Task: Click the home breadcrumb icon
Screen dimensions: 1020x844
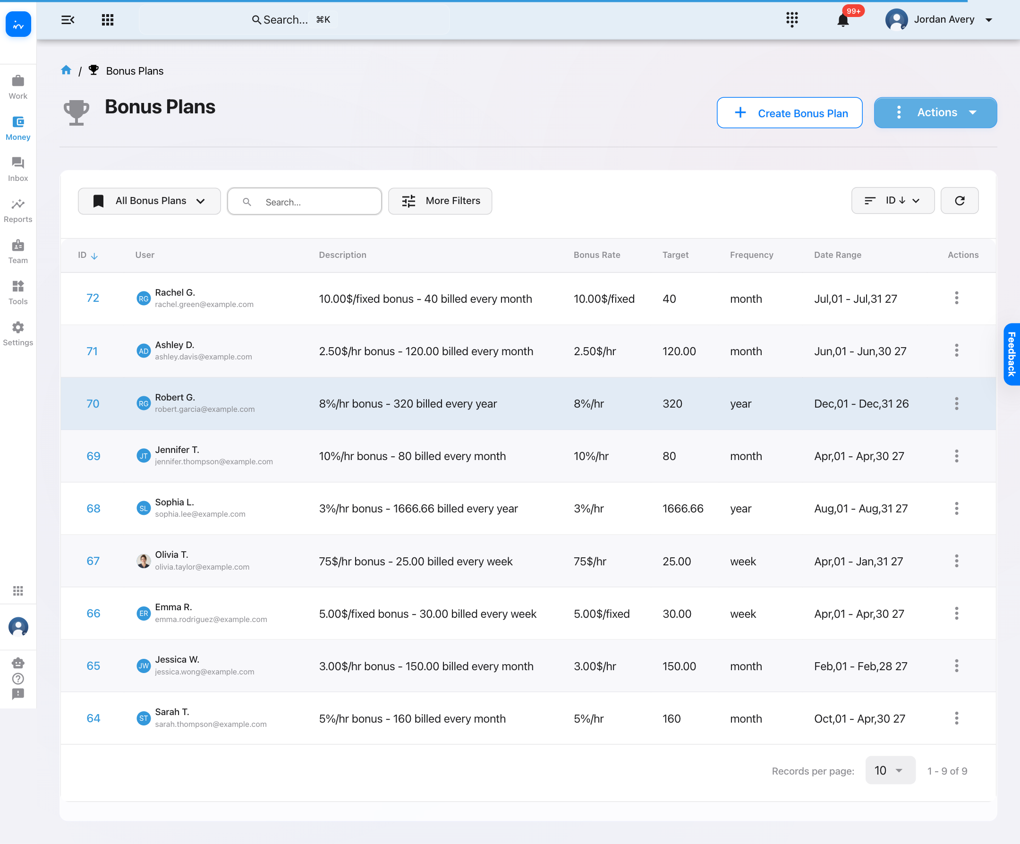Action: [x=66, y=70]
